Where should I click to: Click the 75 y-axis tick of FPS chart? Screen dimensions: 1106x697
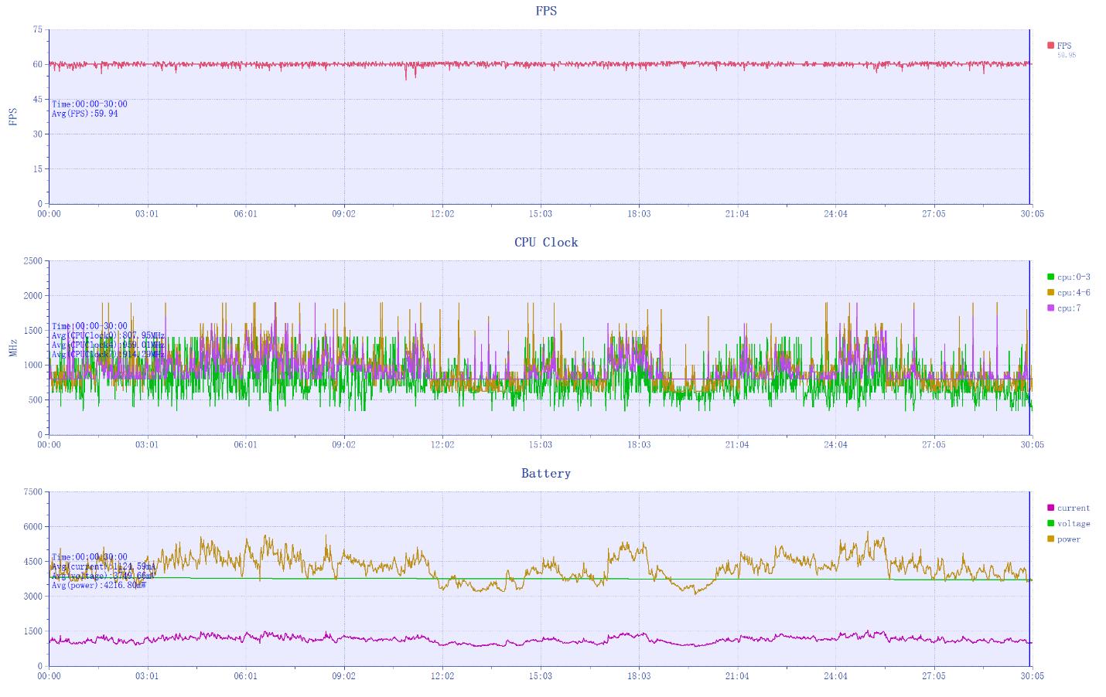coord(38,29)
